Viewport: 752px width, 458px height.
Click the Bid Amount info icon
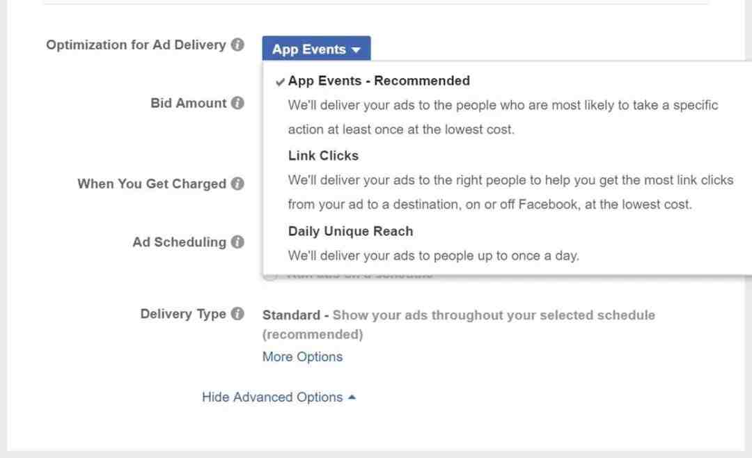coord(237,103)
